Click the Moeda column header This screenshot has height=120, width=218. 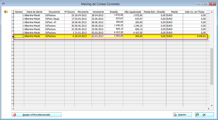pos(174,12)
